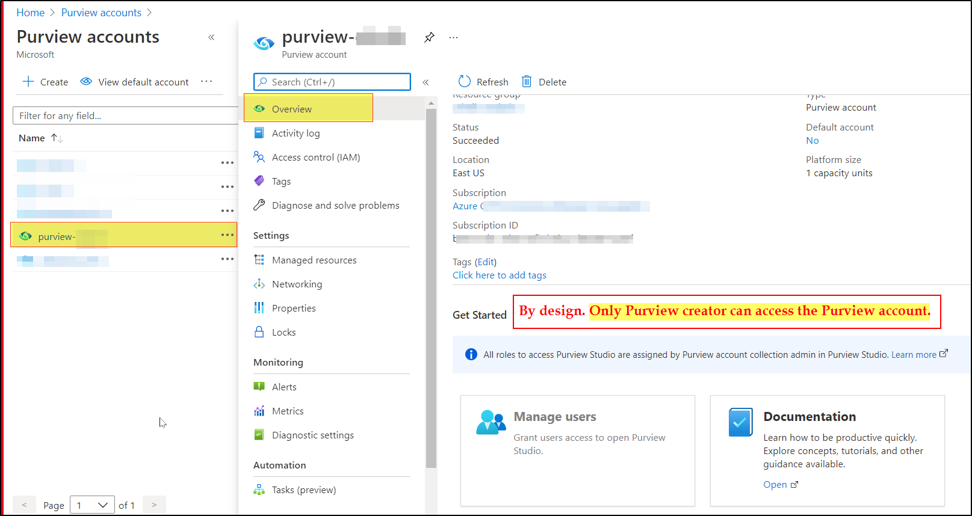972x516 pixels.
Task: Go to the next page of accounts
Action: coord(154,505)
